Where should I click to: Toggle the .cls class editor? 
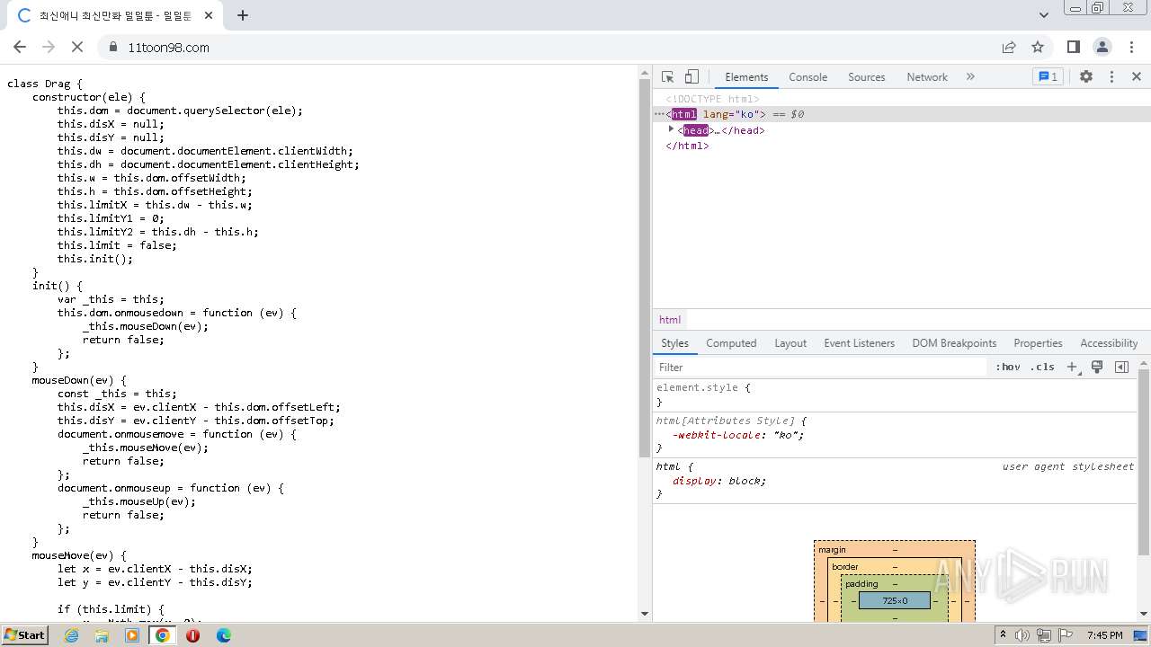(x=1042, y=367)
